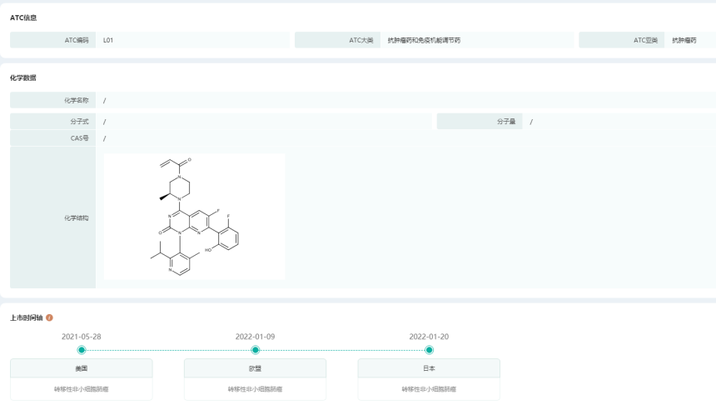716x405 pixels.
Task: Click the info icon beside 上市时间轴
Action: (x=50, y=317)
